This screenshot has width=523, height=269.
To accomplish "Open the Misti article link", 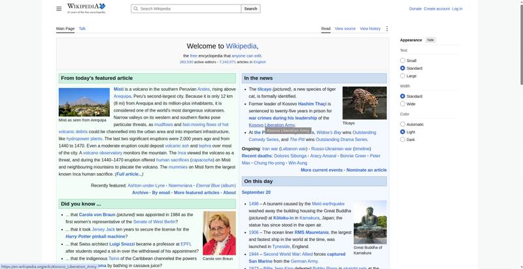I will pyautogui.click(x=118, y=89).
